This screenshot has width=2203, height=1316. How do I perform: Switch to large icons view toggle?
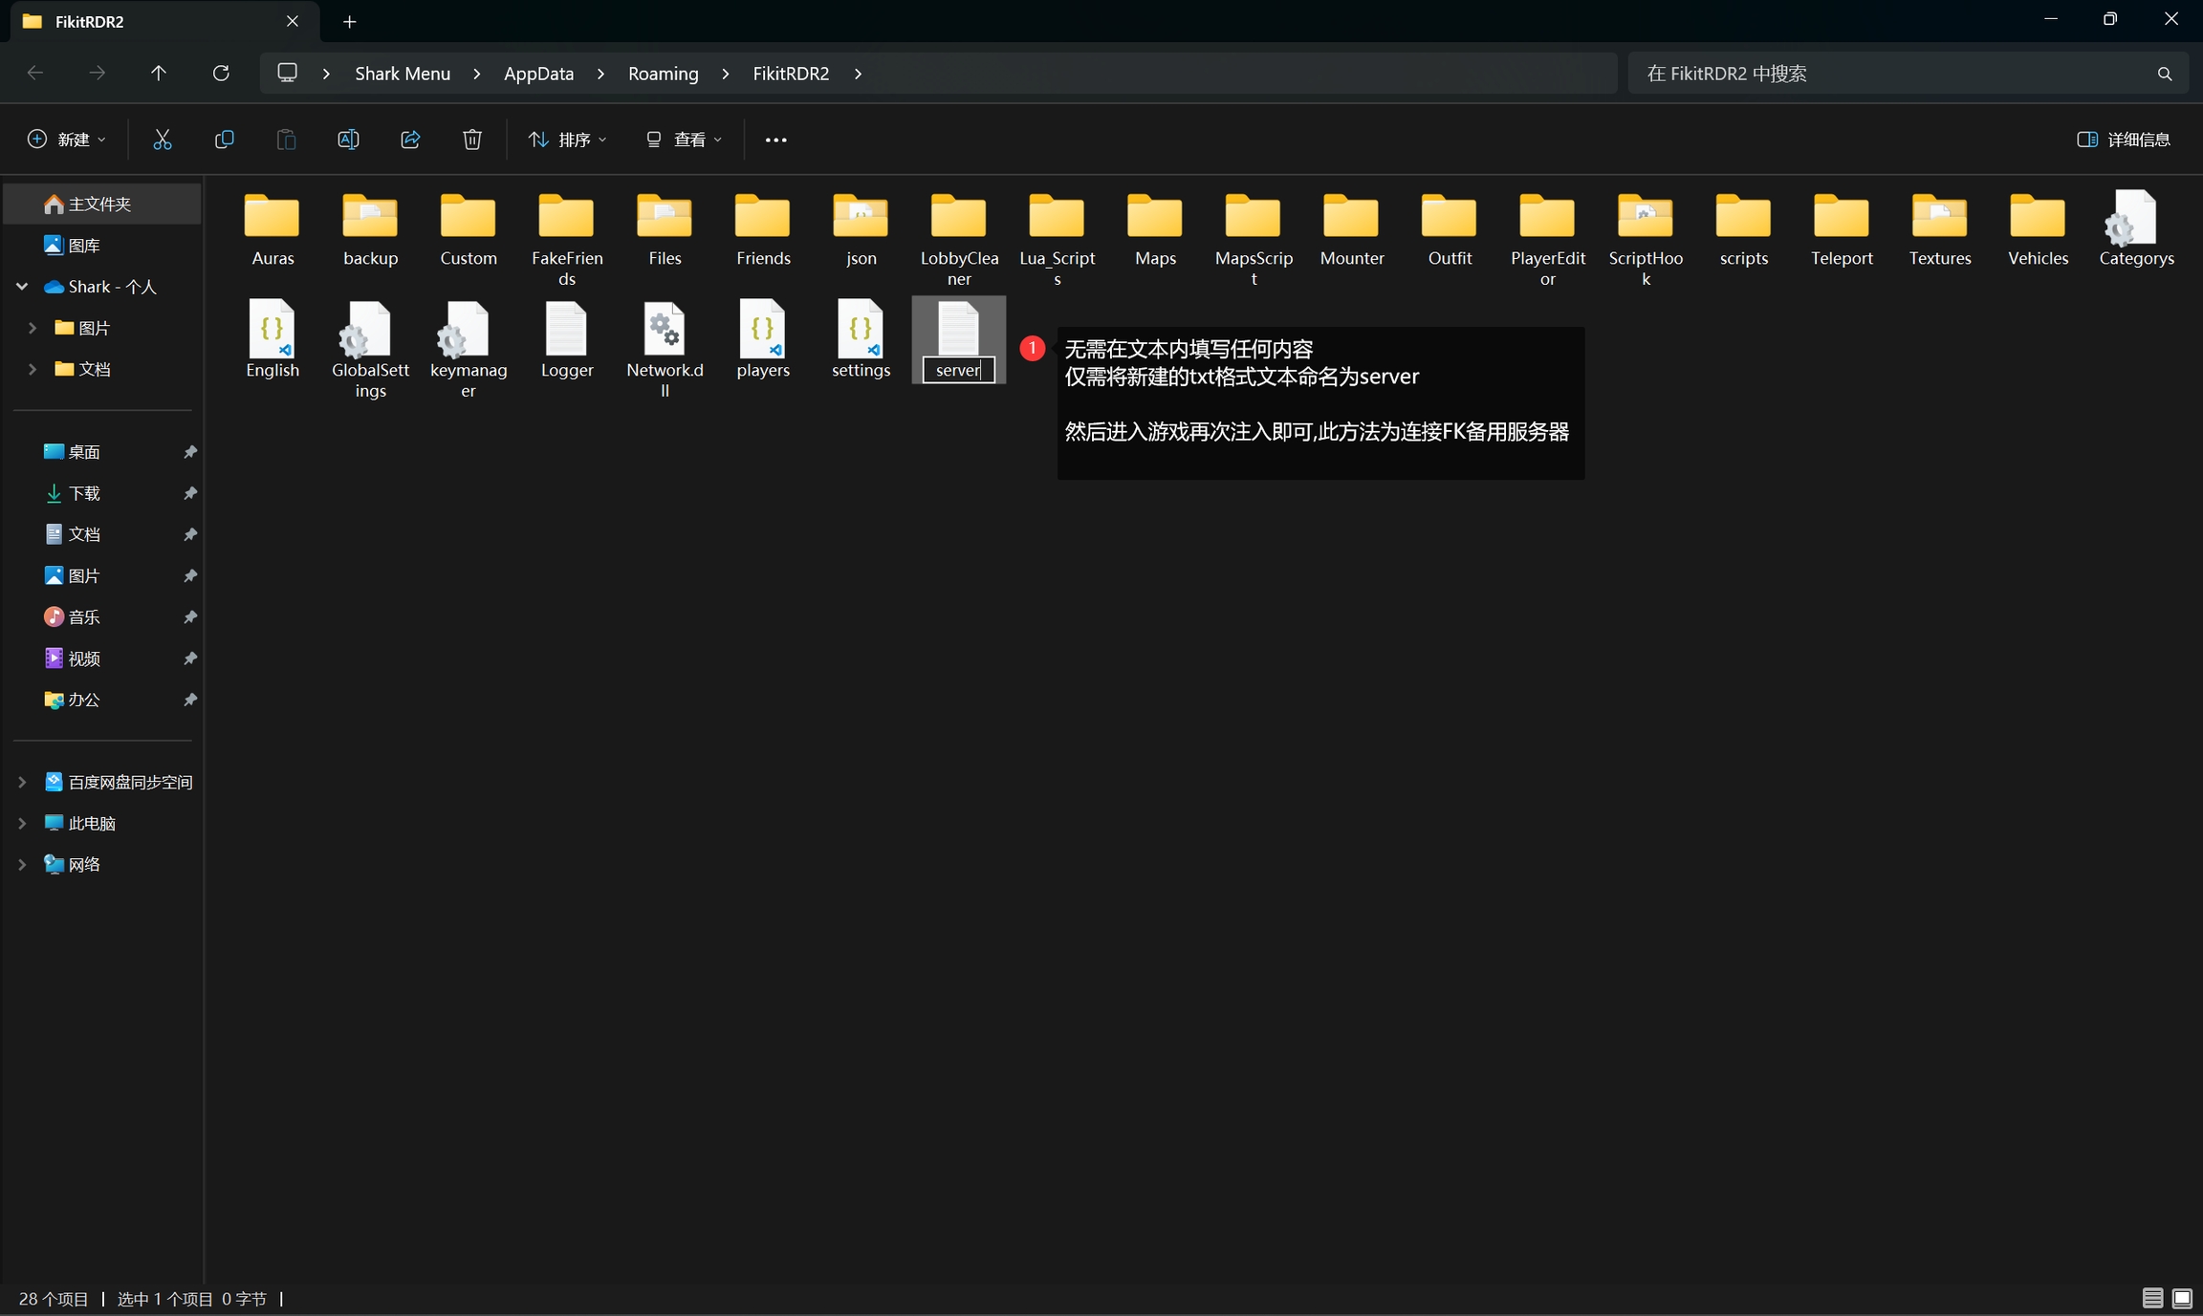(x=2182, y=1298)
